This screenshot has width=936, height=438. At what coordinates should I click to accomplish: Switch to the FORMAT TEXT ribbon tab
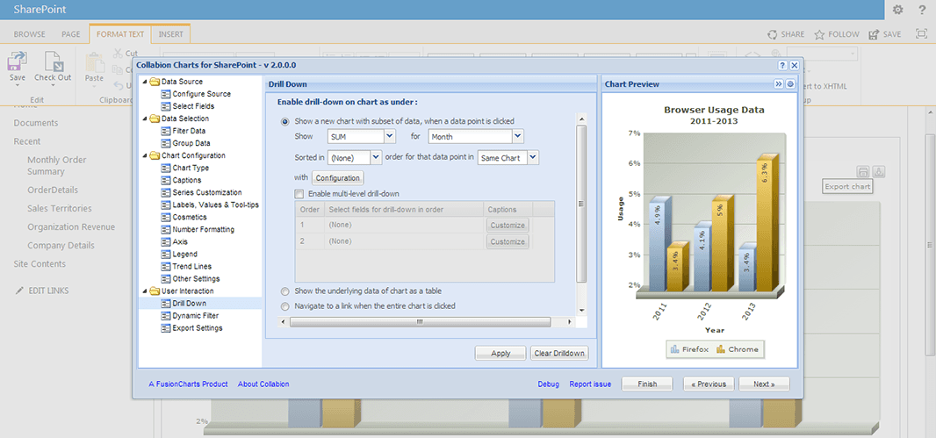120,34
